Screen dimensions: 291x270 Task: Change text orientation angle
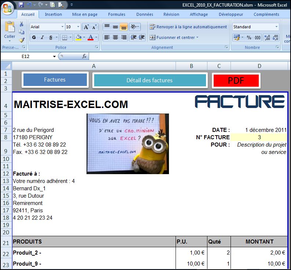click(135, 27)
